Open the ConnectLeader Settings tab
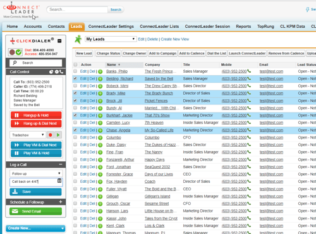 tap(111, 27)
